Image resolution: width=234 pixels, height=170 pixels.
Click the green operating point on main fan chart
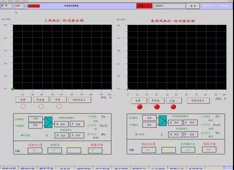[13, 89]
